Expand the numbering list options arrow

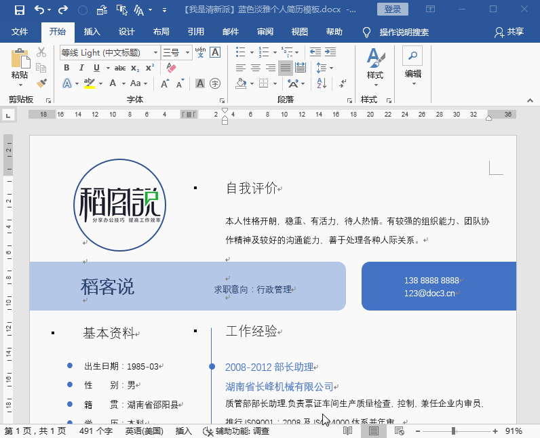coord(275,53)
